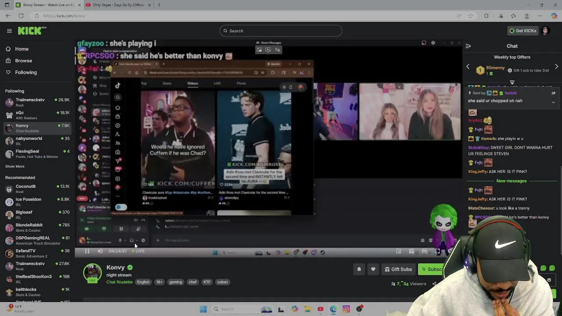The width and height of the screenshot is (562, 316).
Task: Switch to Dirty Vegas YouTube tab
Action: pos(119,5)
